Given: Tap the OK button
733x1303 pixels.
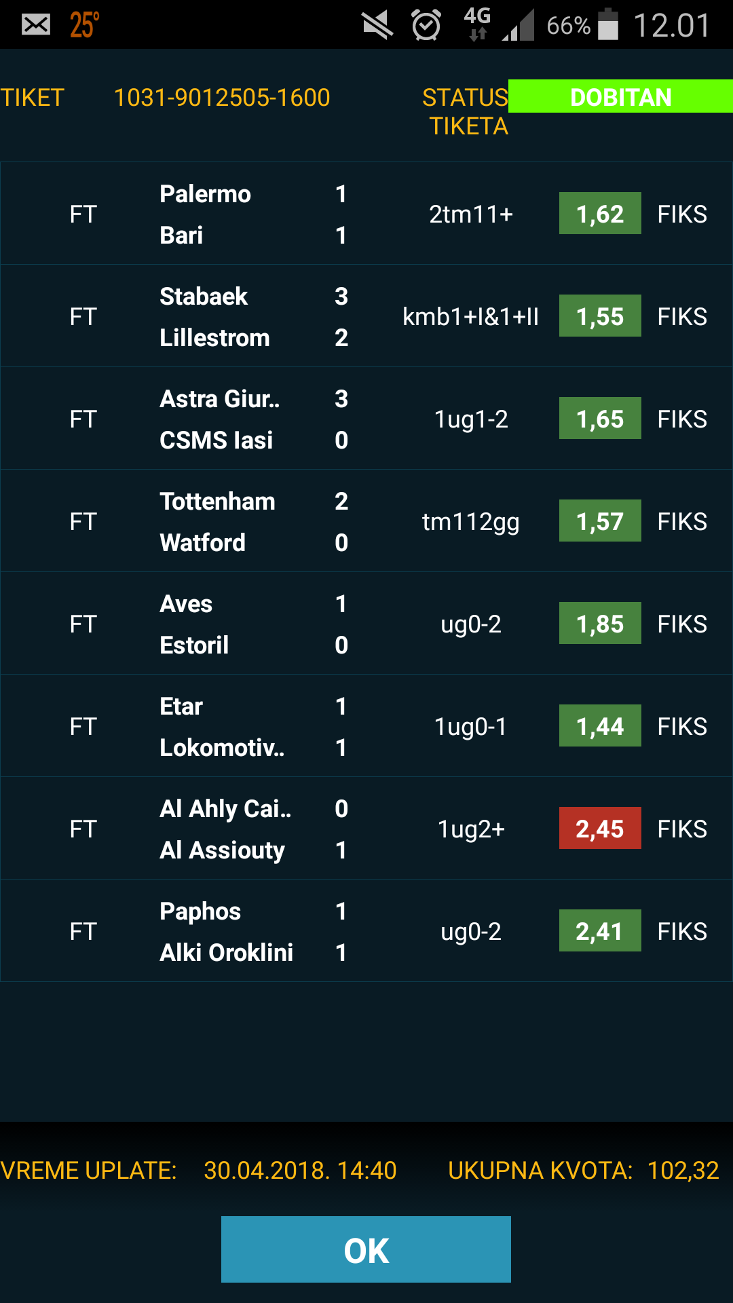Looking at the screenshot, I should tap(366, 1249).
